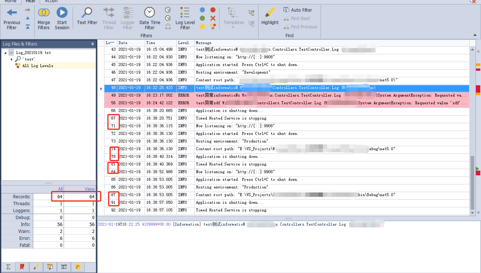The height and width of the screenshot is (273, 481).
Task: Open the yellow highlighter bottom tab
Action: point(36,267)
